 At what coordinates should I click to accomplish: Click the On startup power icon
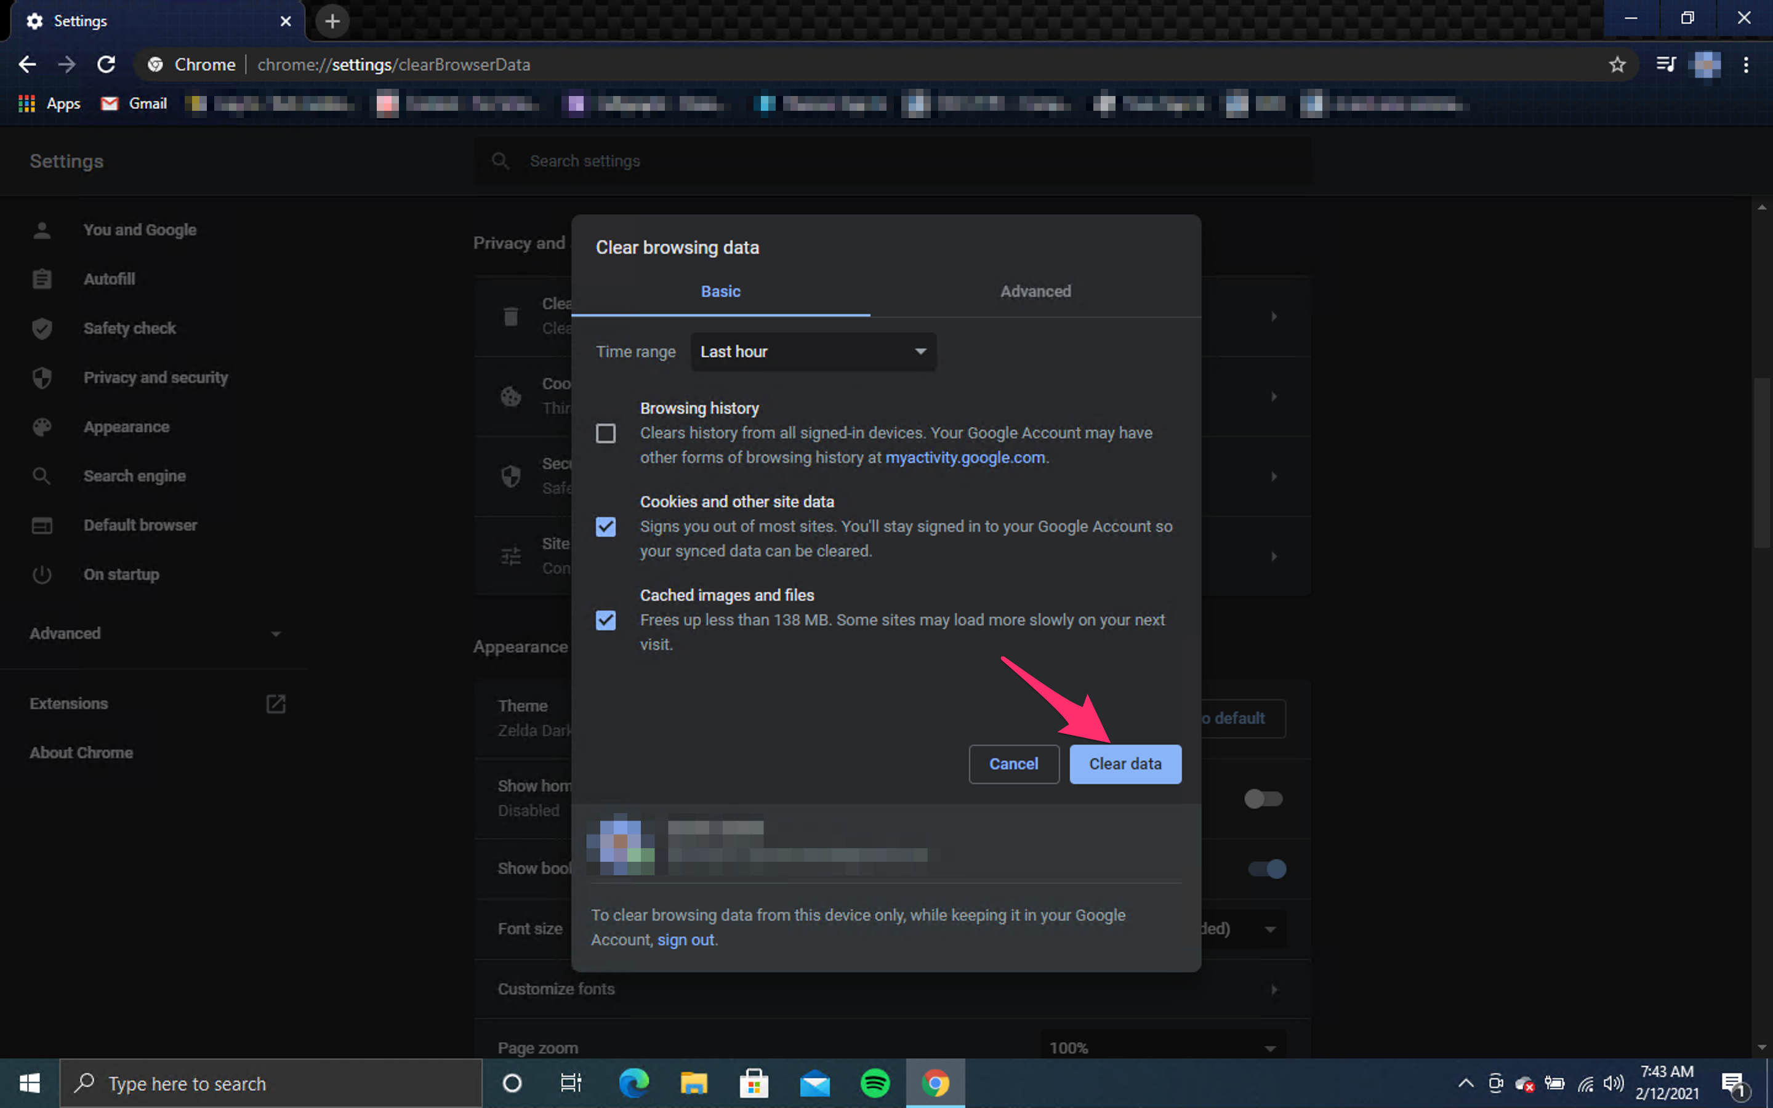42,574
